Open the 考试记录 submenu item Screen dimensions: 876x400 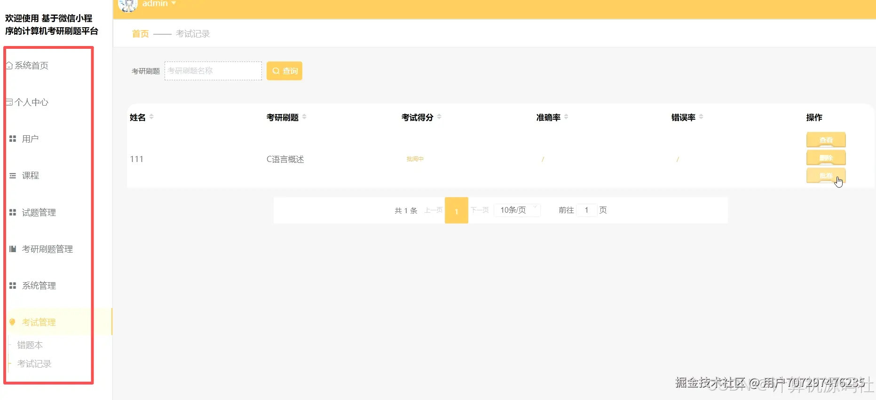point(34,364)
